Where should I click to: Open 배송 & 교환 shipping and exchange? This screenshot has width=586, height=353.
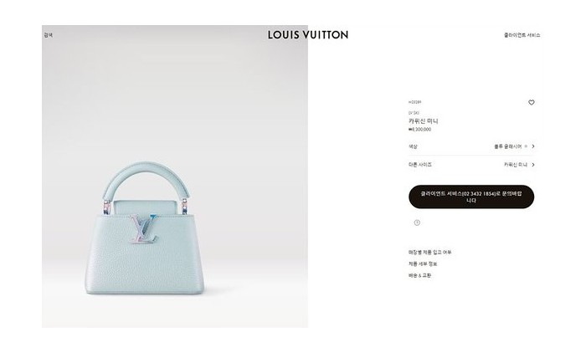coord(419,276)
